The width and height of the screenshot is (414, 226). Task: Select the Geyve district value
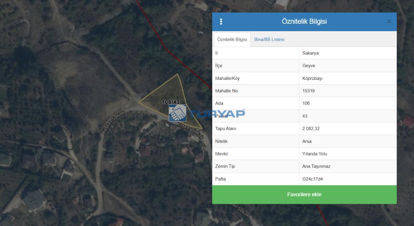(x=308, y=66)
